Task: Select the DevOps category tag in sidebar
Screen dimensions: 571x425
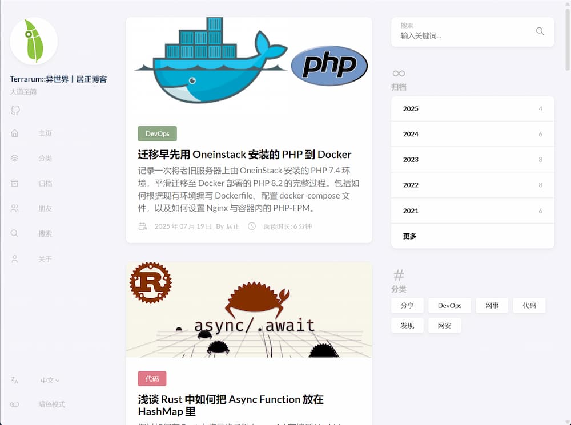Action: (449, 306)
